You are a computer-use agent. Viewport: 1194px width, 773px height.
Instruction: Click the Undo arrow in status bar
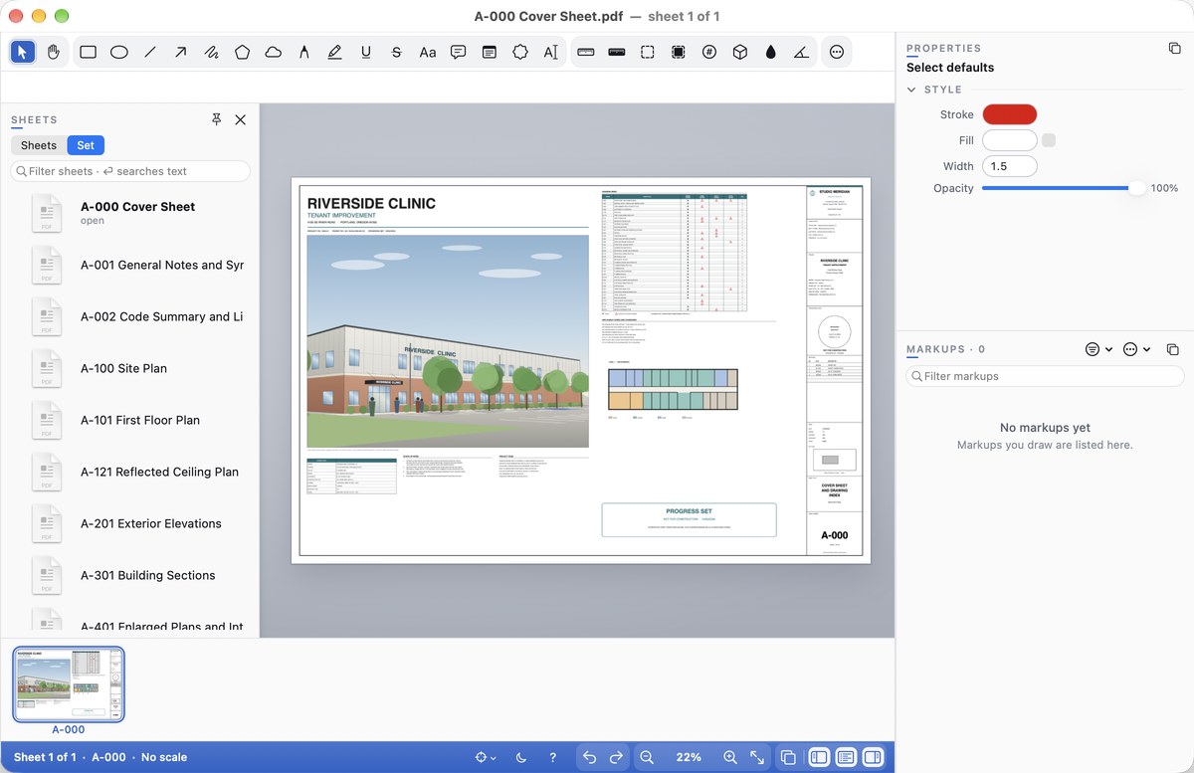589,757
